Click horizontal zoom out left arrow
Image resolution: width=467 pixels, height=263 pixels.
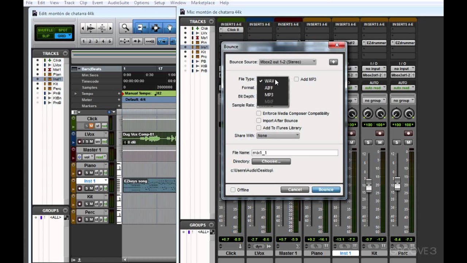[x=83, y=28]
